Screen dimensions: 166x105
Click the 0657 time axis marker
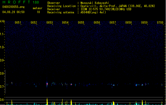tap(113, 23)
